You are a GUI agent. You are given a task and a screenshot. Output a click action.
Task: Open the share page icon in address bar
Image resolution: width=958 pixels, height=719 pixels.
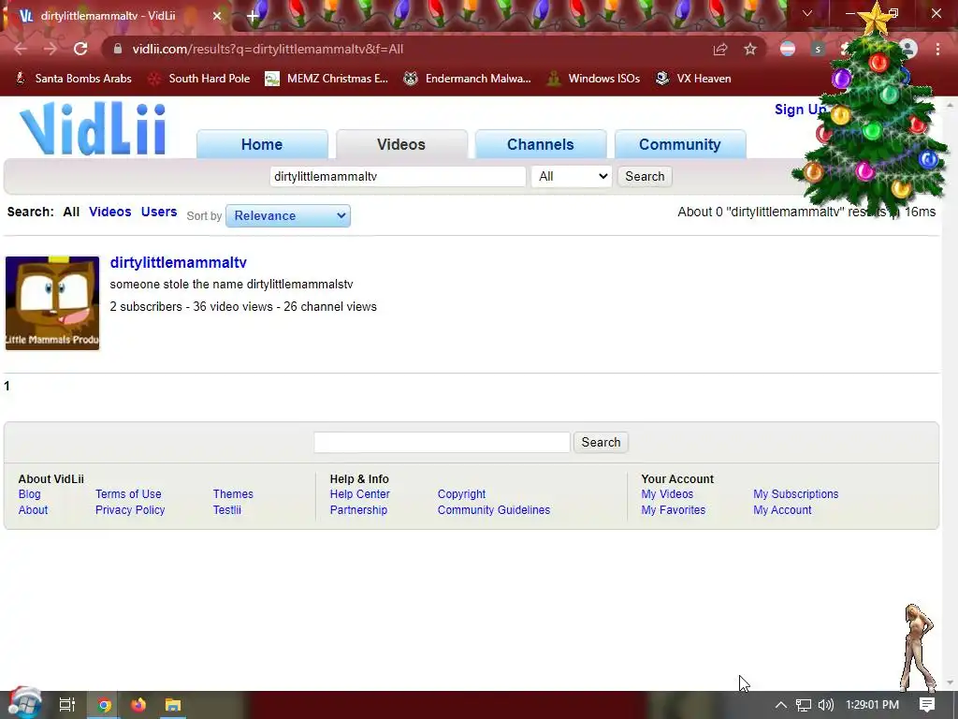720,49
